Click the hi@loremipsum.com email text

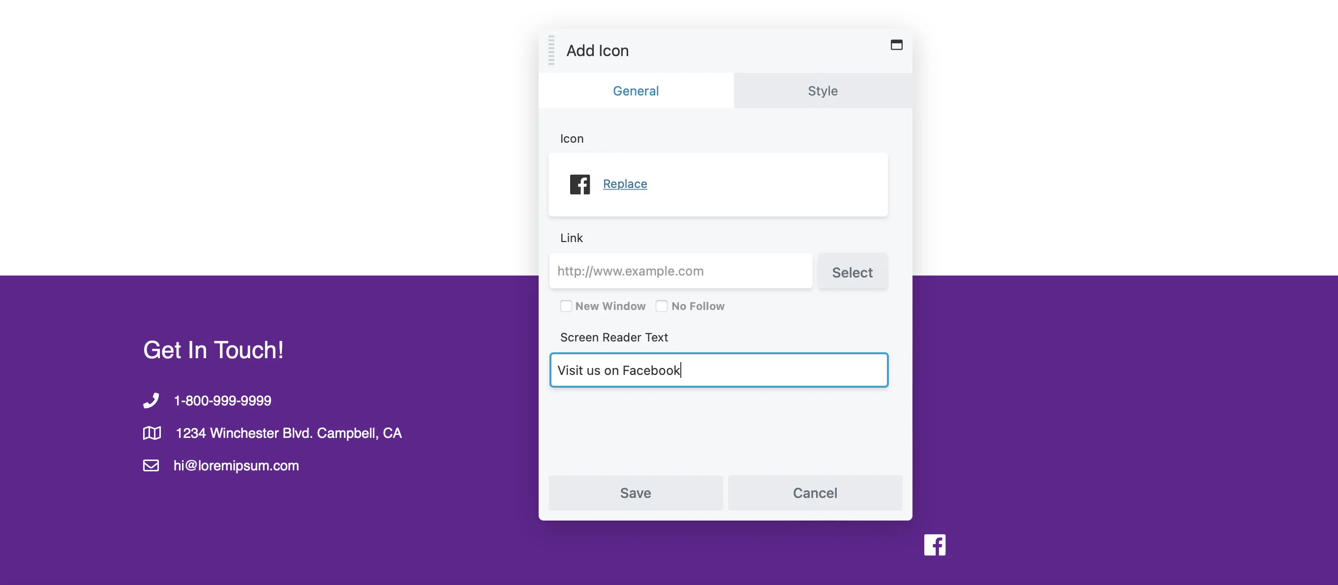[236, 465]
